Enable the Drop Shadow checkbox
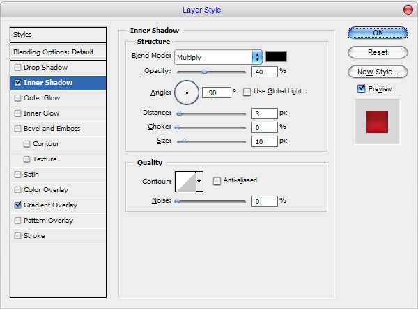The width and height of the screenshot is (418, 309). tap(17, 68)
